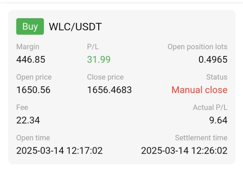Click the Fee label
243x169 pixels.
click(x=22, y=107)
